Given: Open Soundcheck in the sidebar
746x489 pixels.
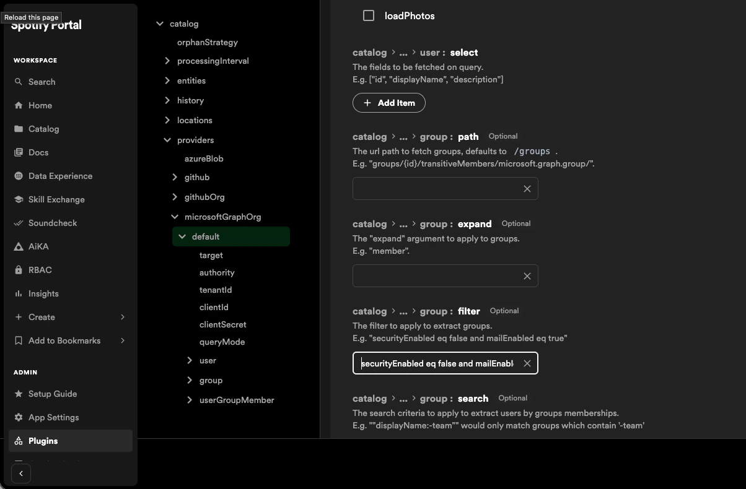Looking at the screenshot, I should pos(71,223).
